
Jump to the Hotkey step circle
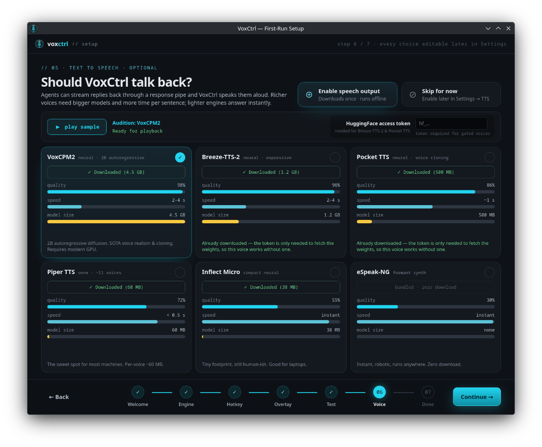tap(234, 392)
